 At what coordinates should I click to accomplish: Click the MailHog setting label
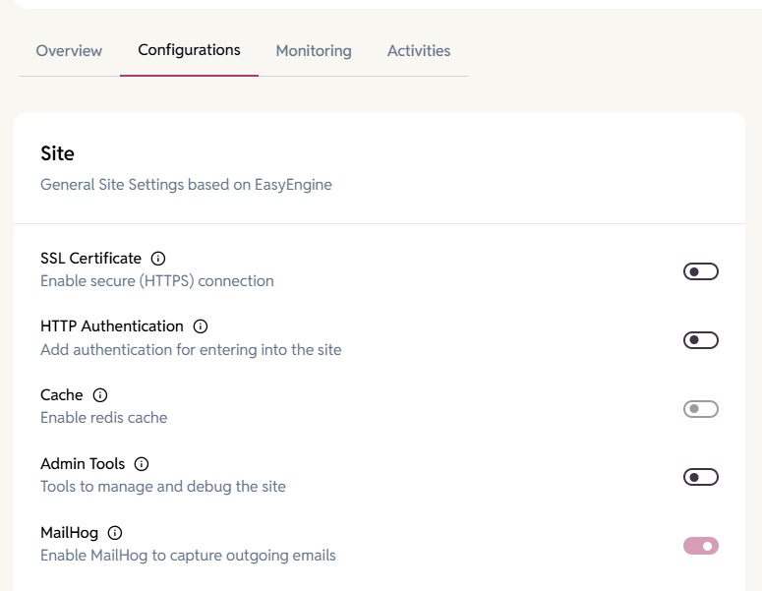69,533
